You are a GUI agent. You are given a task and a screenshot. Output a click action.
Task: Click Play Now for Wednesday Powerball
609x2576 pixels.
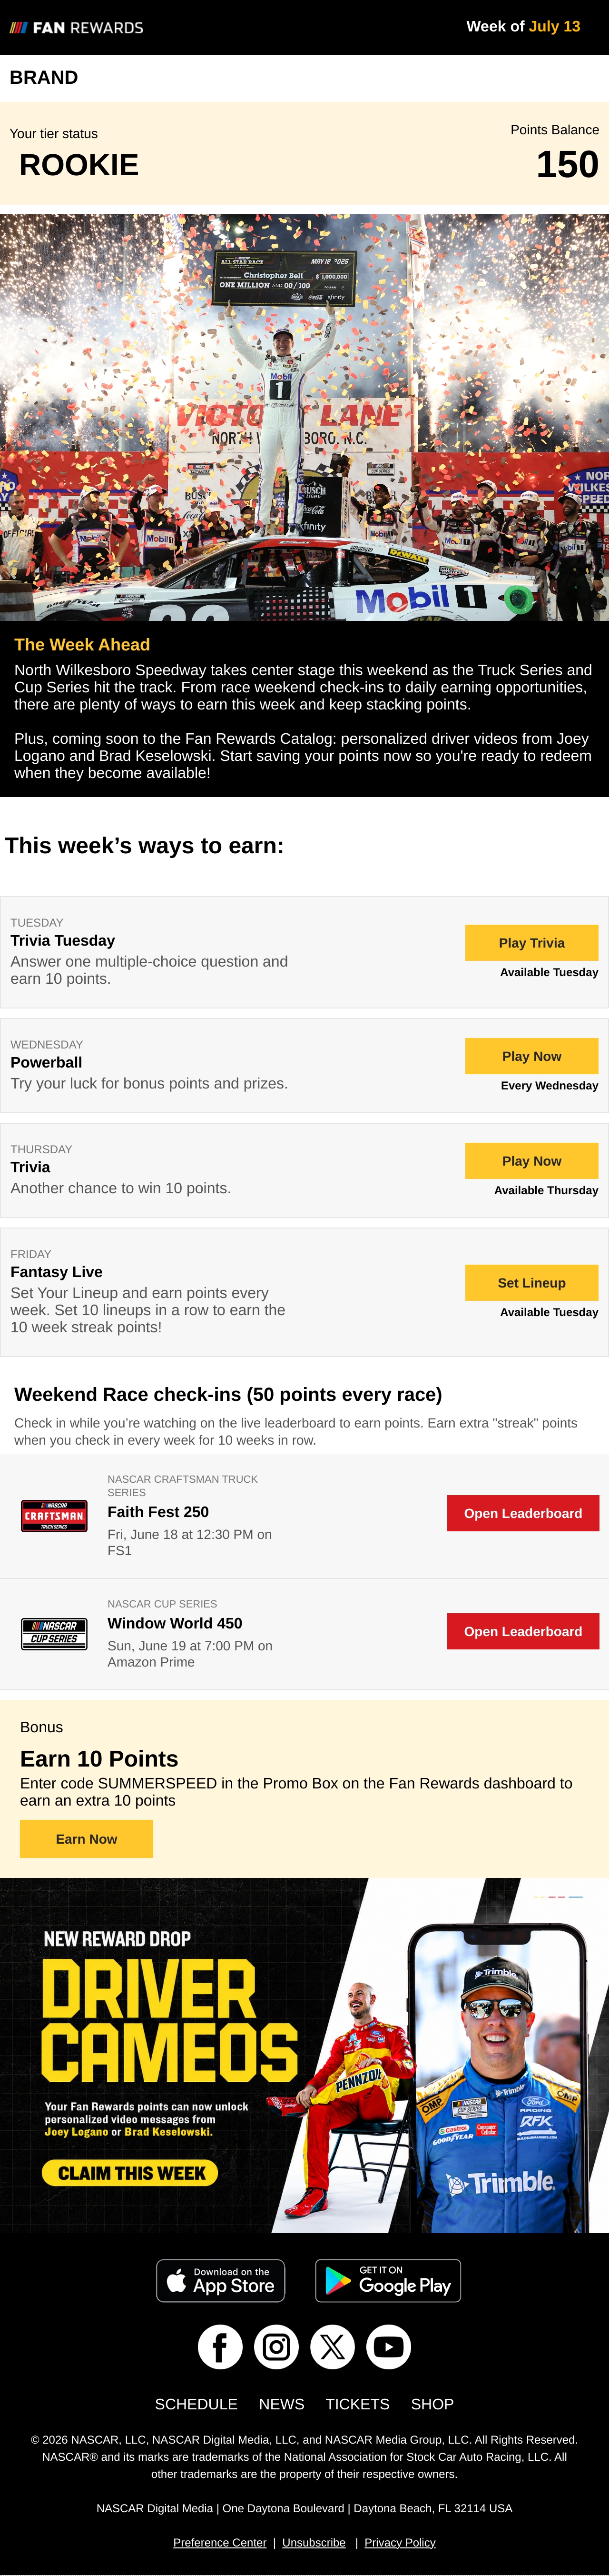532,1056
